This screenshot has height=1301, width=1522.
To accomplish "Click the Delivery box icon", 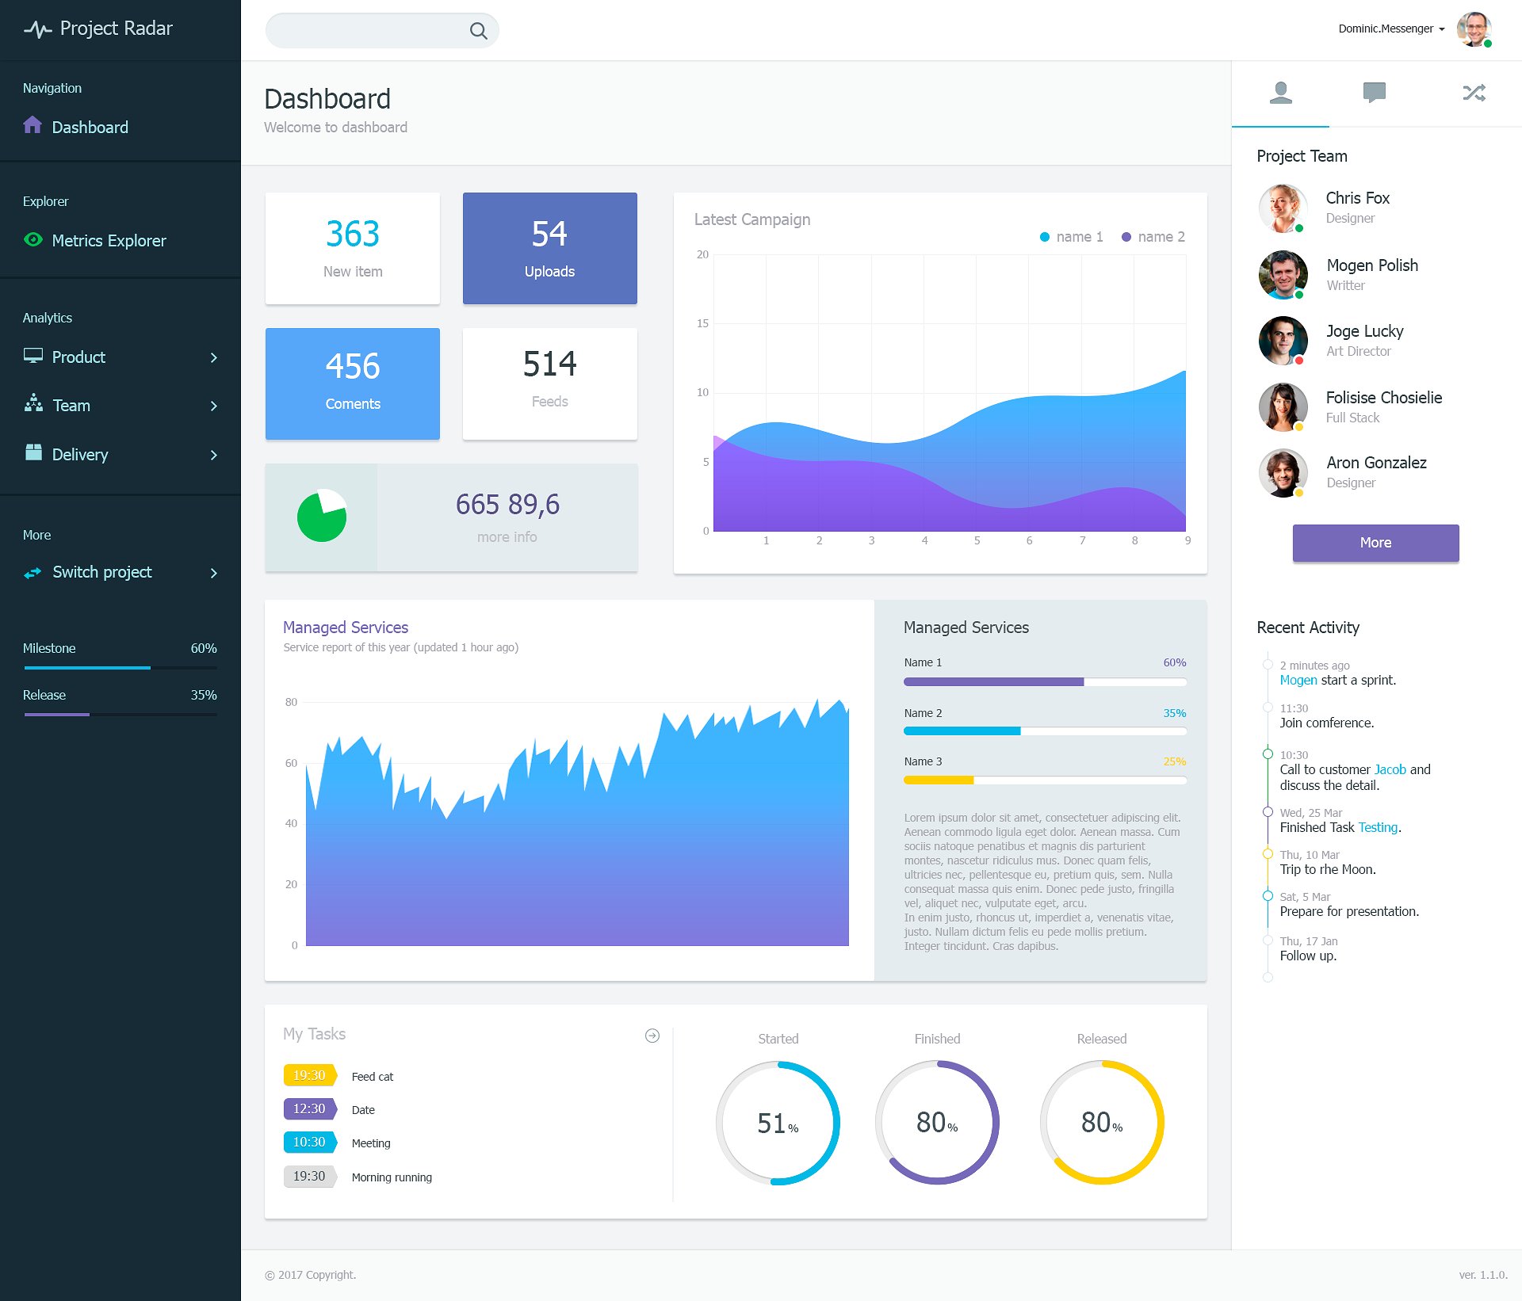I will coord(33,452).
